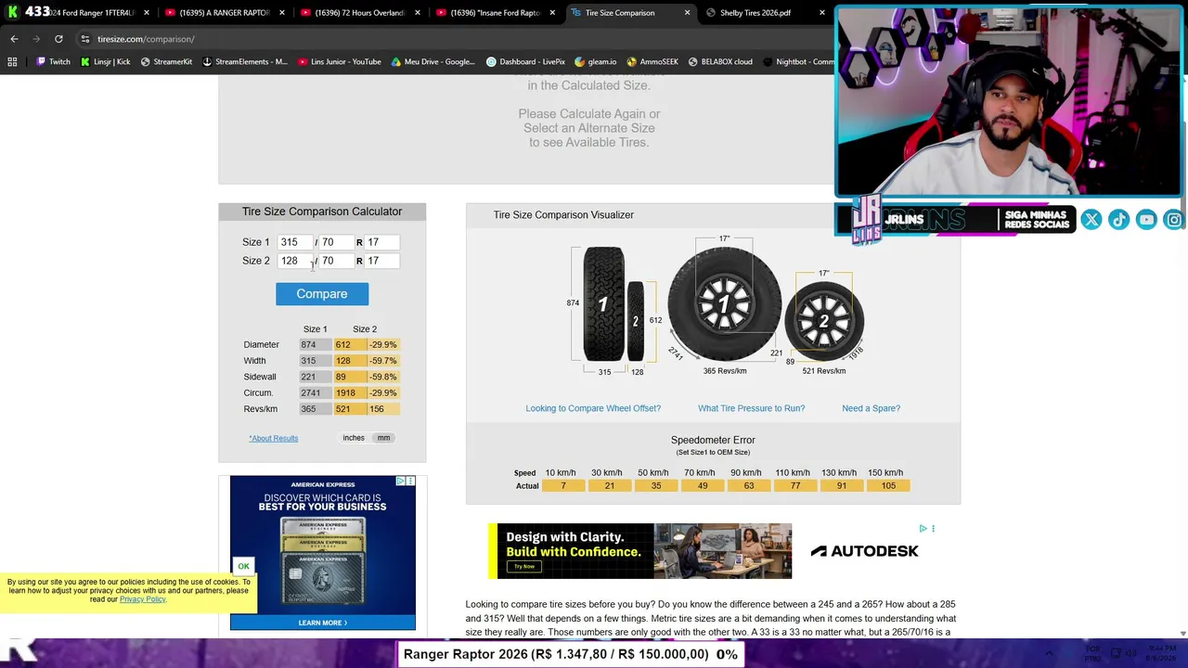Open the apps grid in bookmarks bar
Viewport: 1188px width, 668px height.
12,62
